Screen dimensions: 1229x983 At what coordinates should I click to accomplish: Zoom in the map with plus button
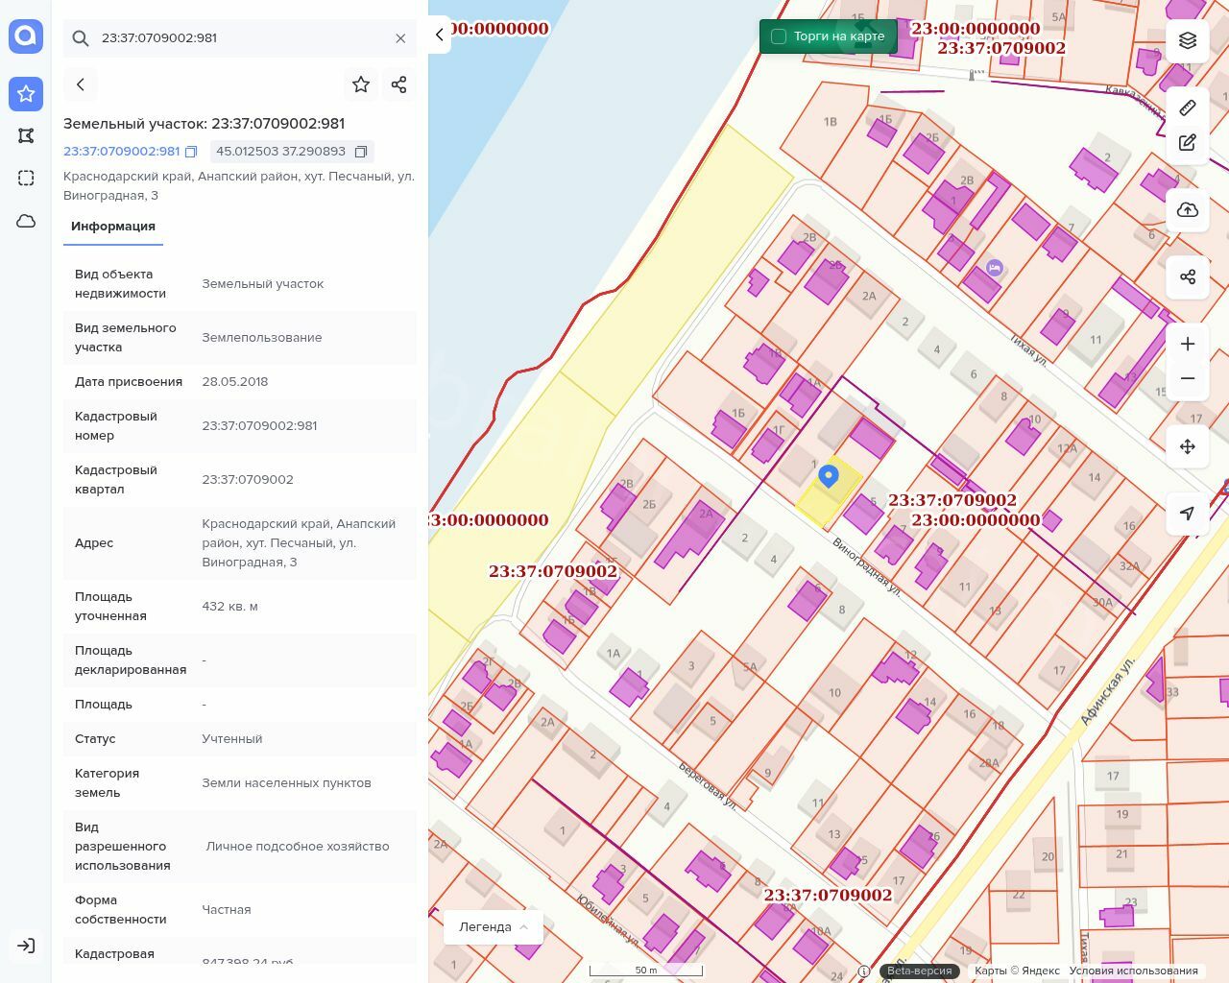pos(1188,344)
